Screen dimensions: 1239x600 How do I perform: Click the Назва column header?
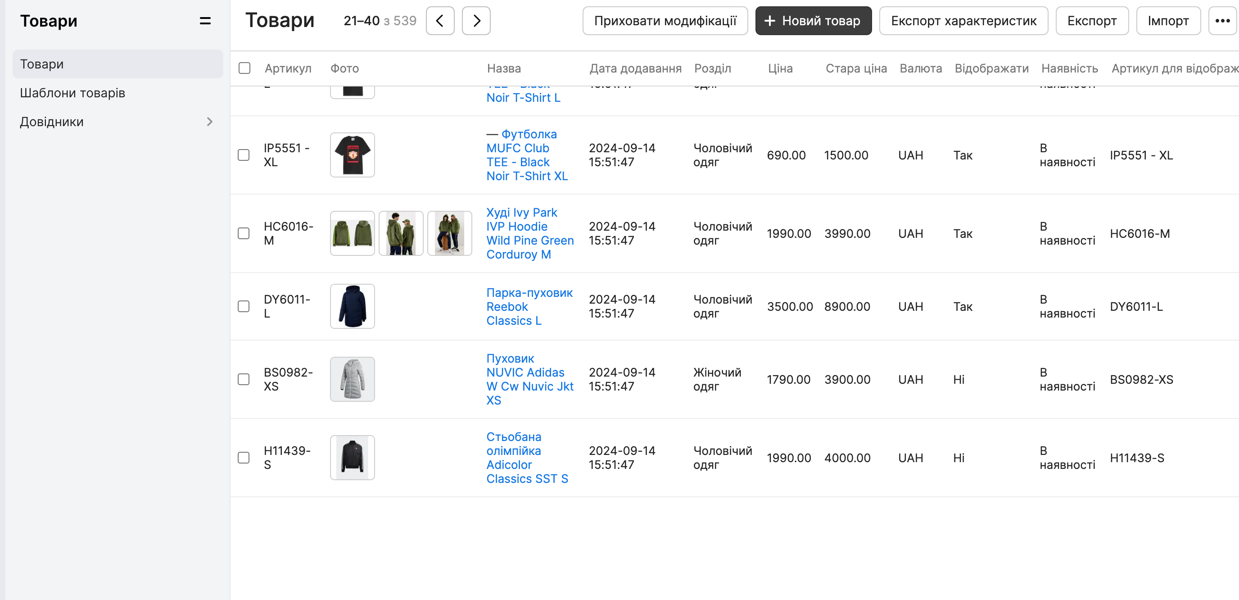pos(504,68)
